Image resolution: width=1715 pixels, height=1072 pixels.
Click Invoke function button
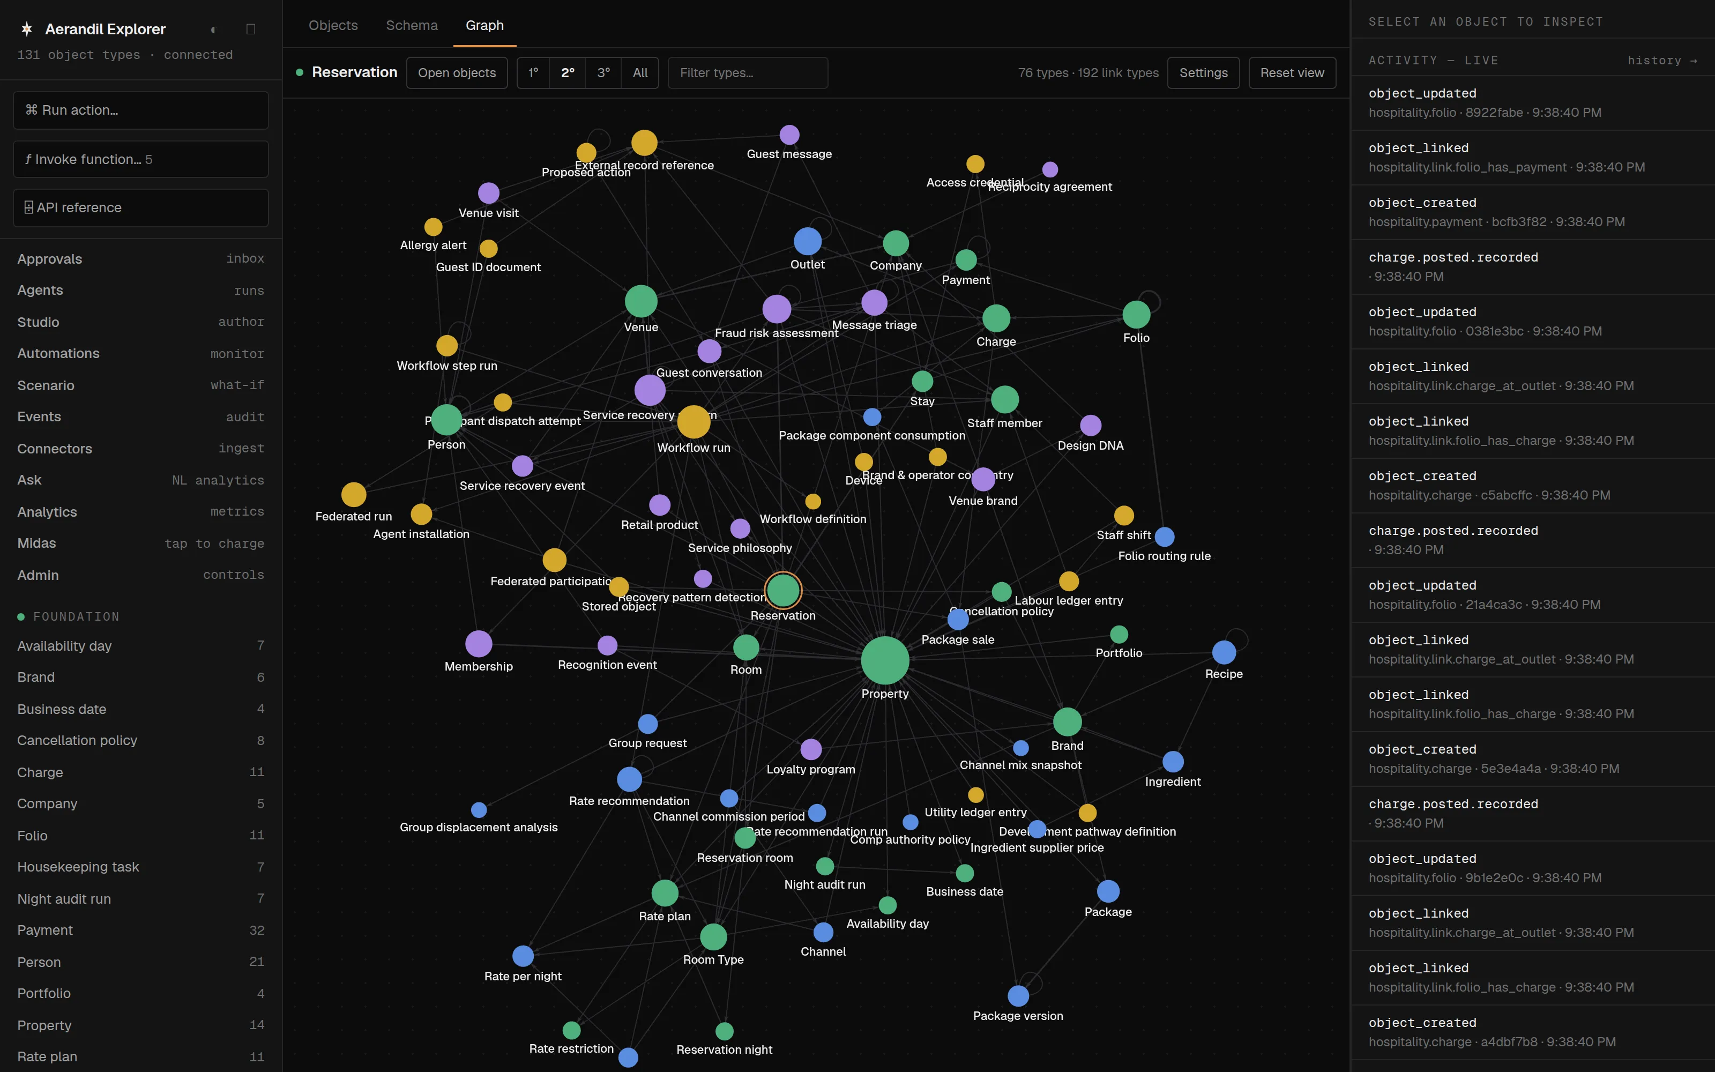point(140,159)
